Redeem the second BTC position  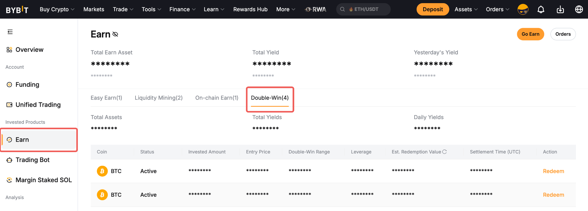[554, 195]
